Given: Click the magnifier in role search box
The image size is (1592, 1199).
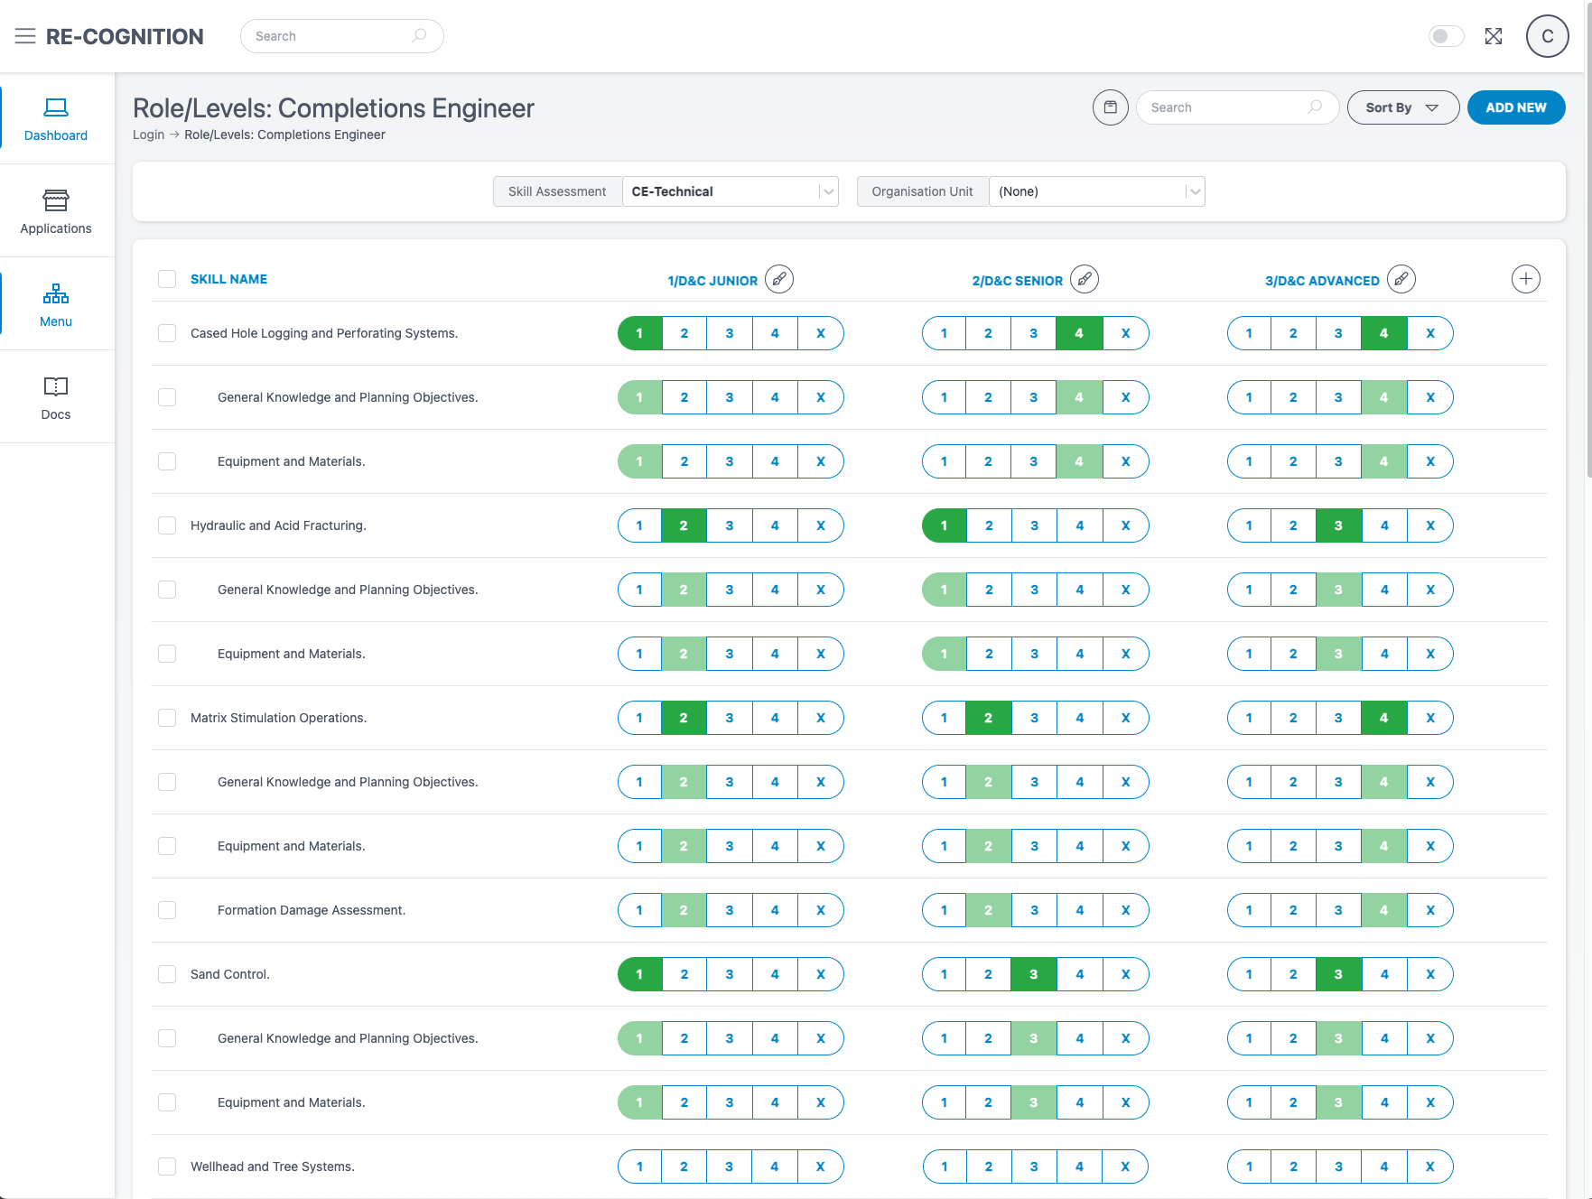Looking at the screenshot, I should 1315,107.
